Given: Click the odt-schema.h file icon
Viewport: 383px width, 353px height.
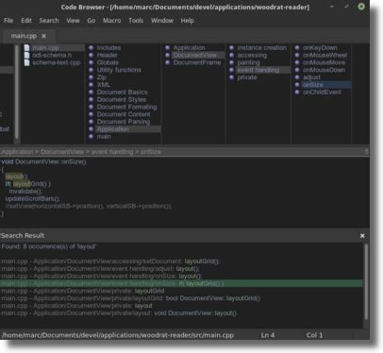Looking at the screenshot, I should (x=26, y=55).
